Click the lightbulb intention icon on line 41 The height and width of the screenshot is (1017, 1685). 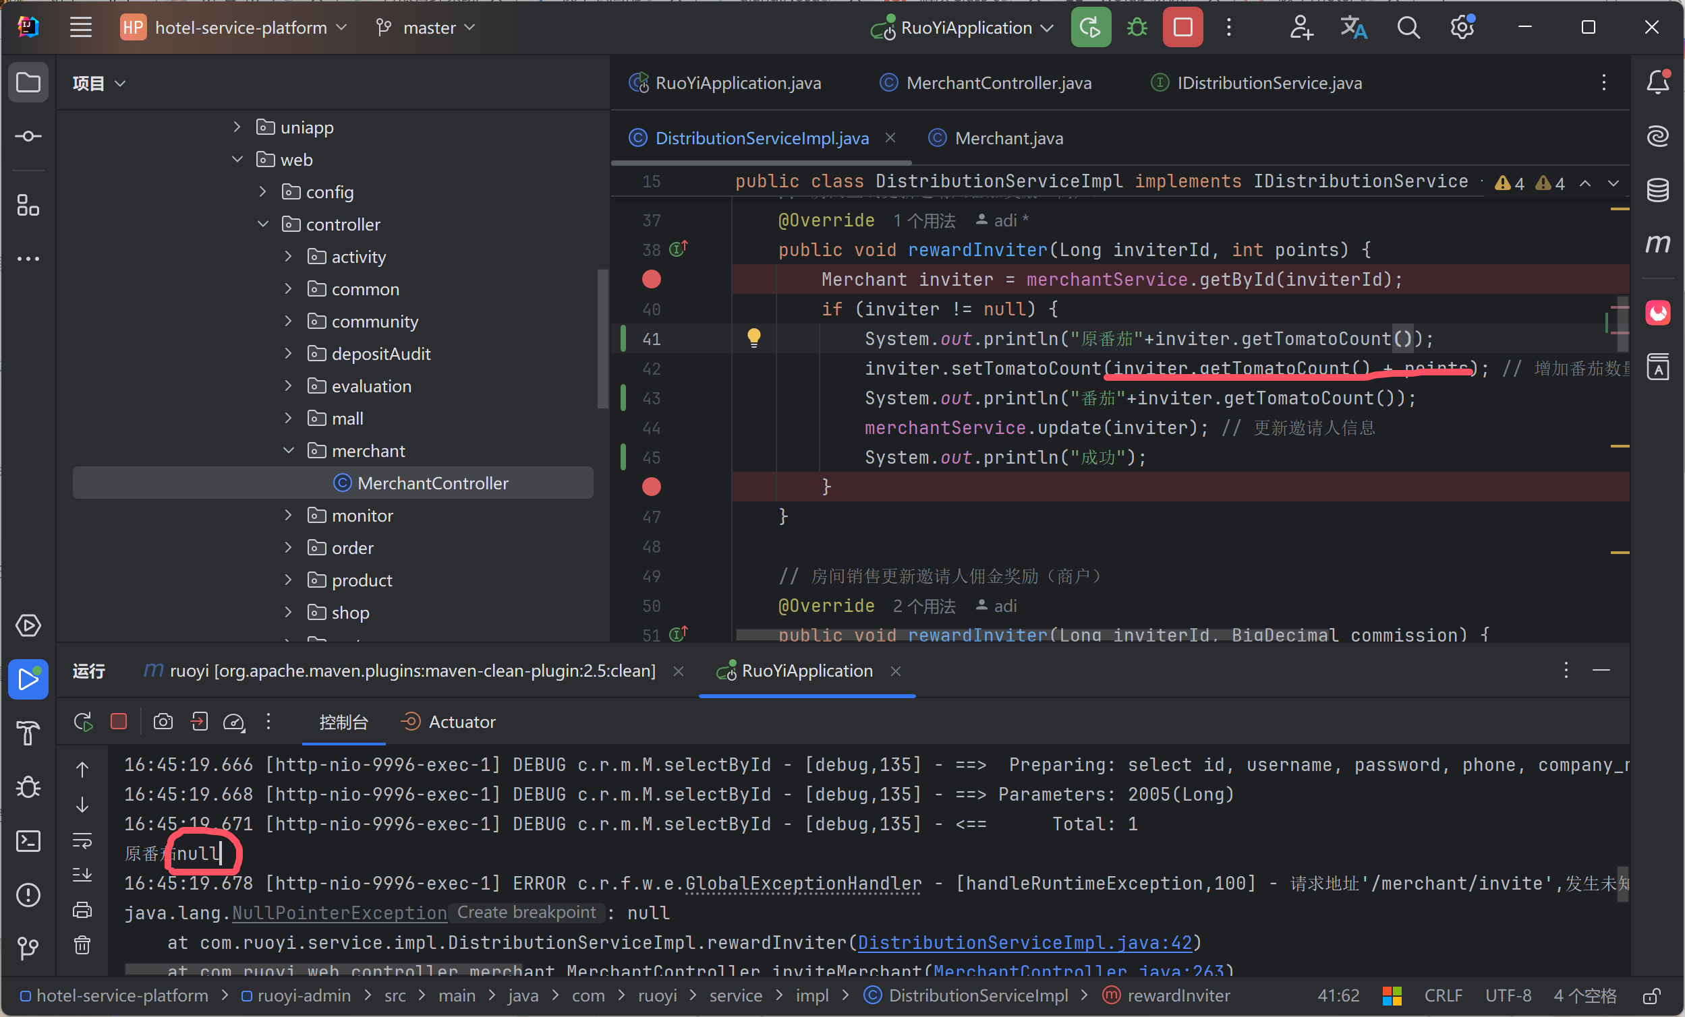pos(753,338)
